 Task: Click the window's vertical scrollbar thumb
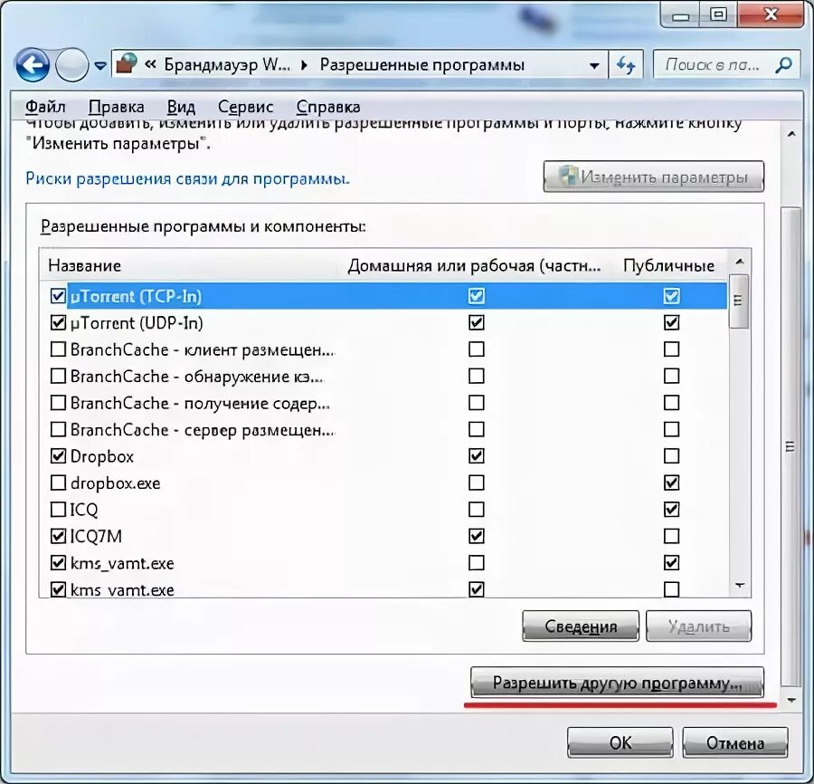point(790,446)
